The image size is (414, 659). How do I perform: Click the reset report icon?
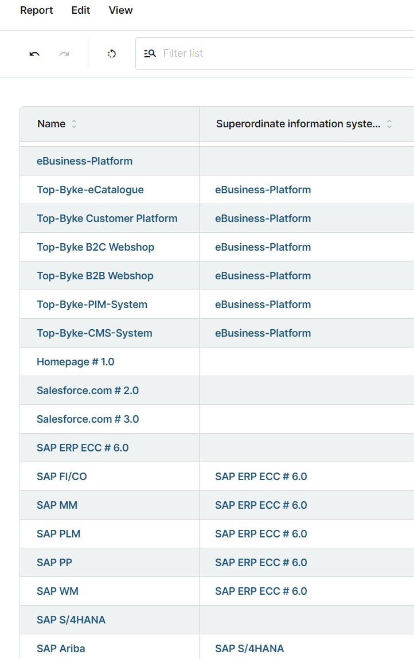tap(112, 54)
